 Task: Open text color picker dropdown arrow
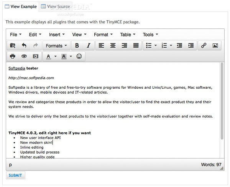[56, 56]
